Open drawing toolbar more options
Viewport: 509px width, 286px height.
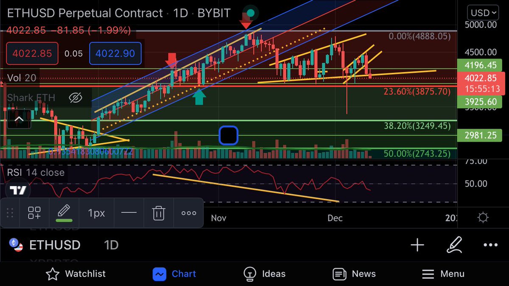(x=189, y=213)
